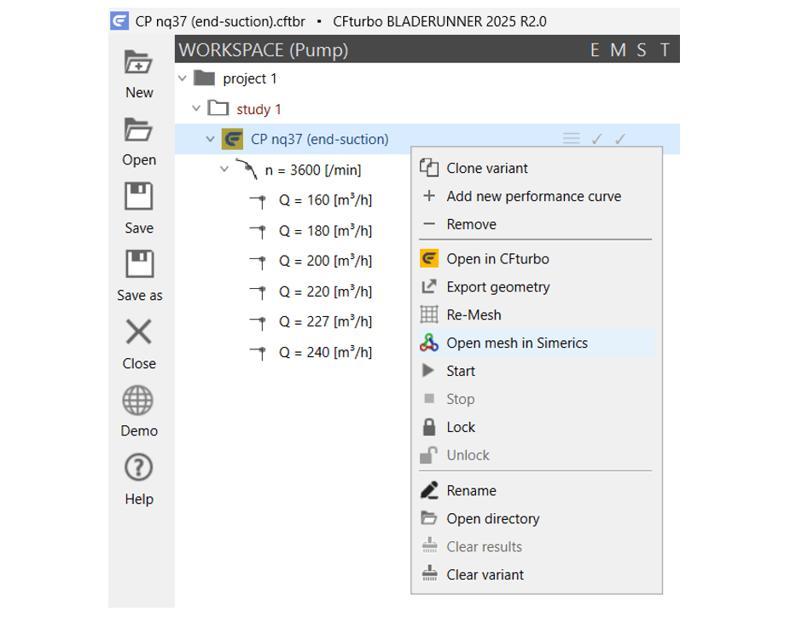
Task: Collapse the project 1 tree node
Action: [x=183, y=78]
